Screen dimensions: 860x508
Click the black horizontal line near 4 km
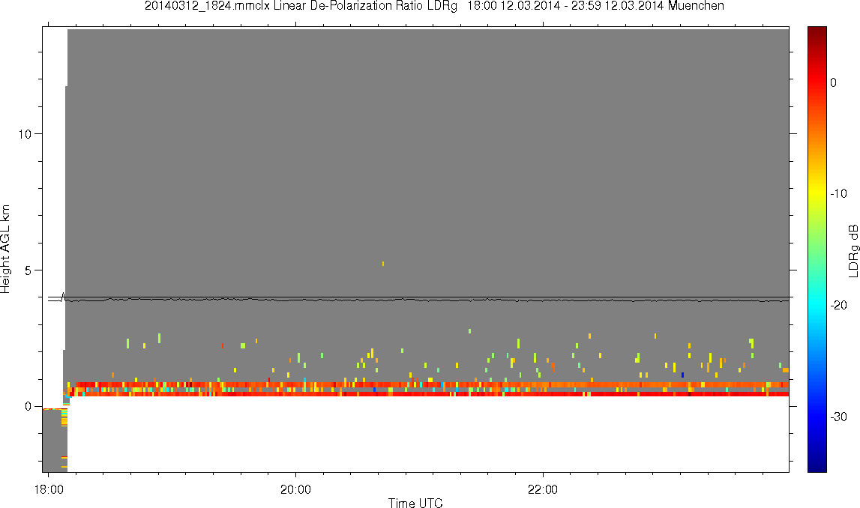pos(418,297)
